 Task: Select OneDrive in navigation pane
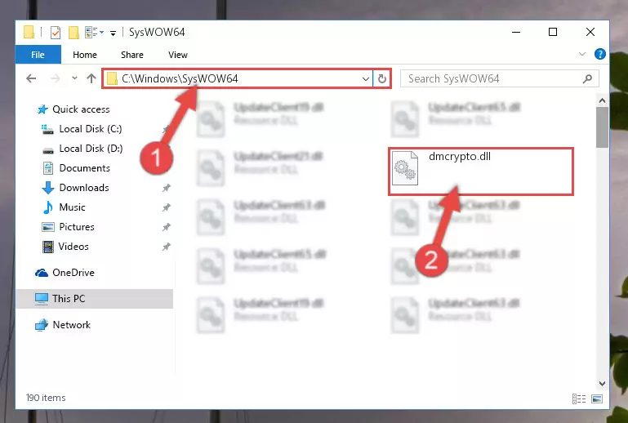[x=73, y=273]
